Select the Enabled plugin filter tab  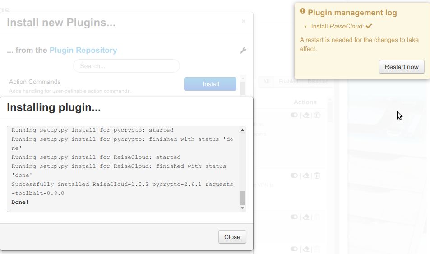point(288,82)
